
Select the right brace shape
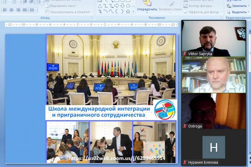122,11
